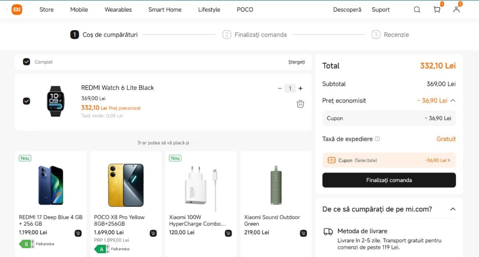The width and height of the screenshot is (479, 257).
Task: Open POCO X8 Pro Yellow product image
Action: [x=126, y=185]
